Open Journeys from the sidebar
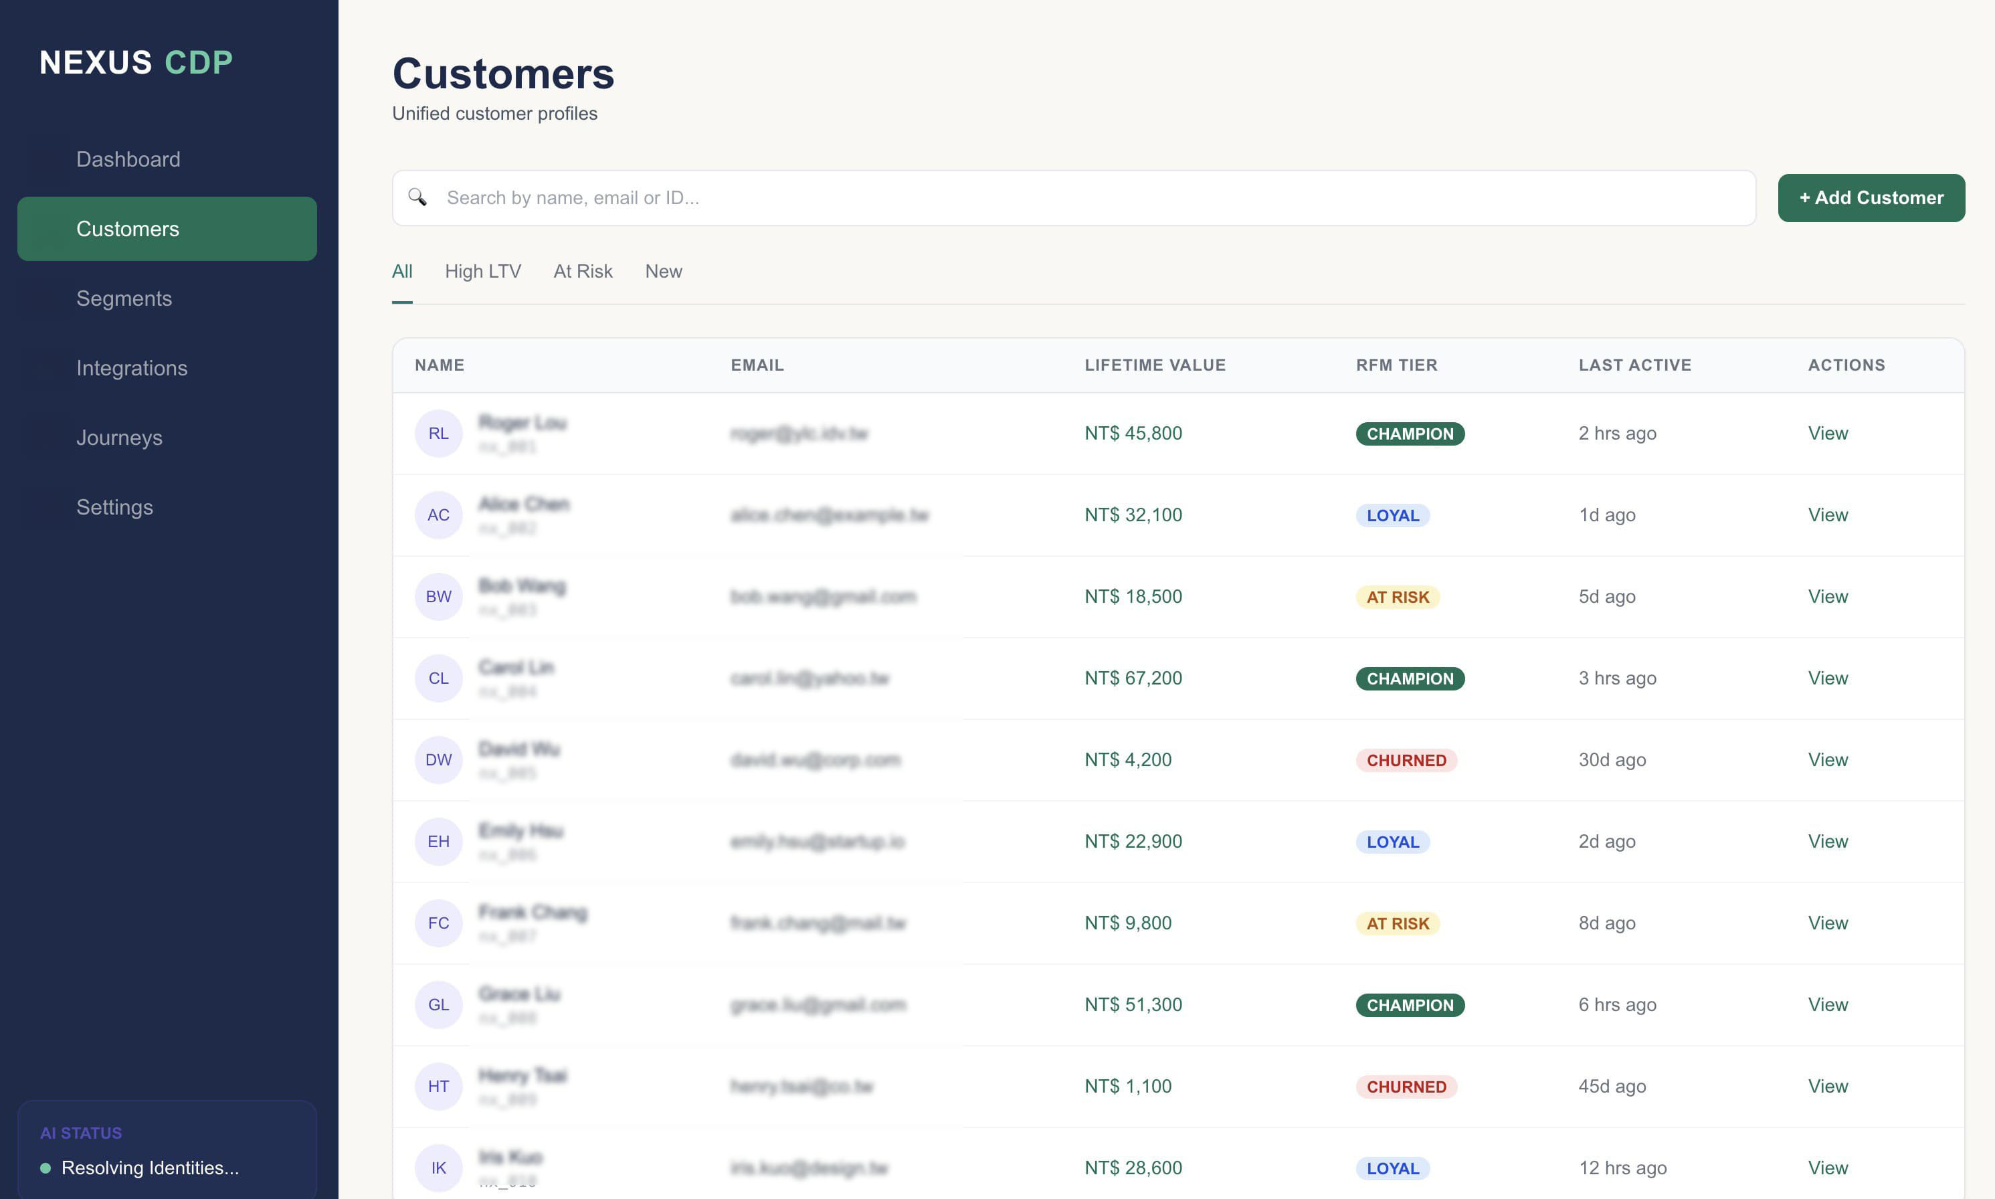 coord(118,437)
